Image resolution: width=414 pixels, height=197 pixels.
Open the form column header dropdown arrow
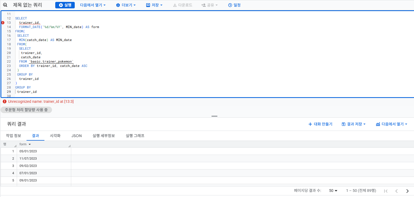click(x=30, y=144)
